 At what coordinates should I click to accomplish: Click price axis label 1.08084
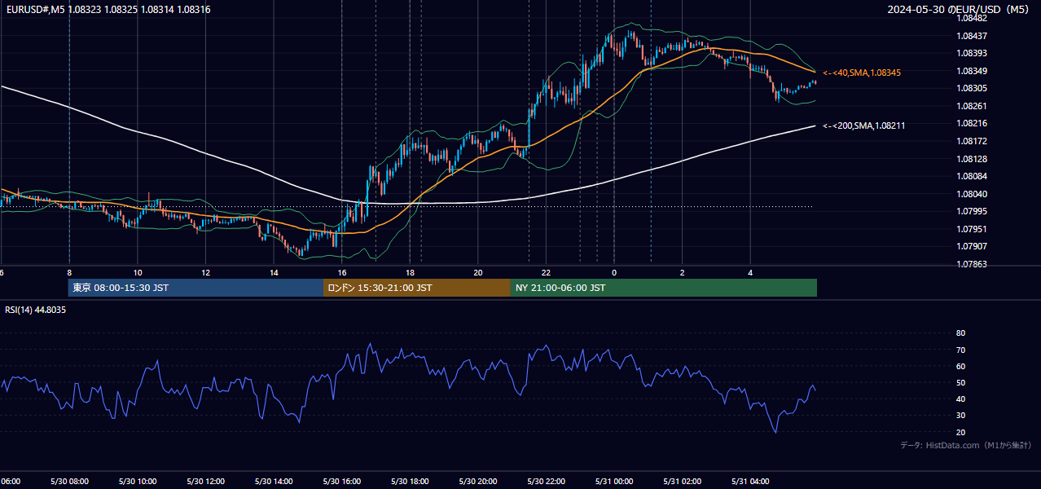coord(972,176)
